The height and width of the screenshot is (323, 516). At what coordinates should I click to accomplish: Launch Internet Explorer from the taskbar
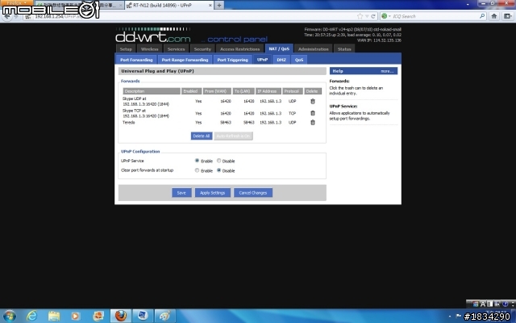coord(31,316)
